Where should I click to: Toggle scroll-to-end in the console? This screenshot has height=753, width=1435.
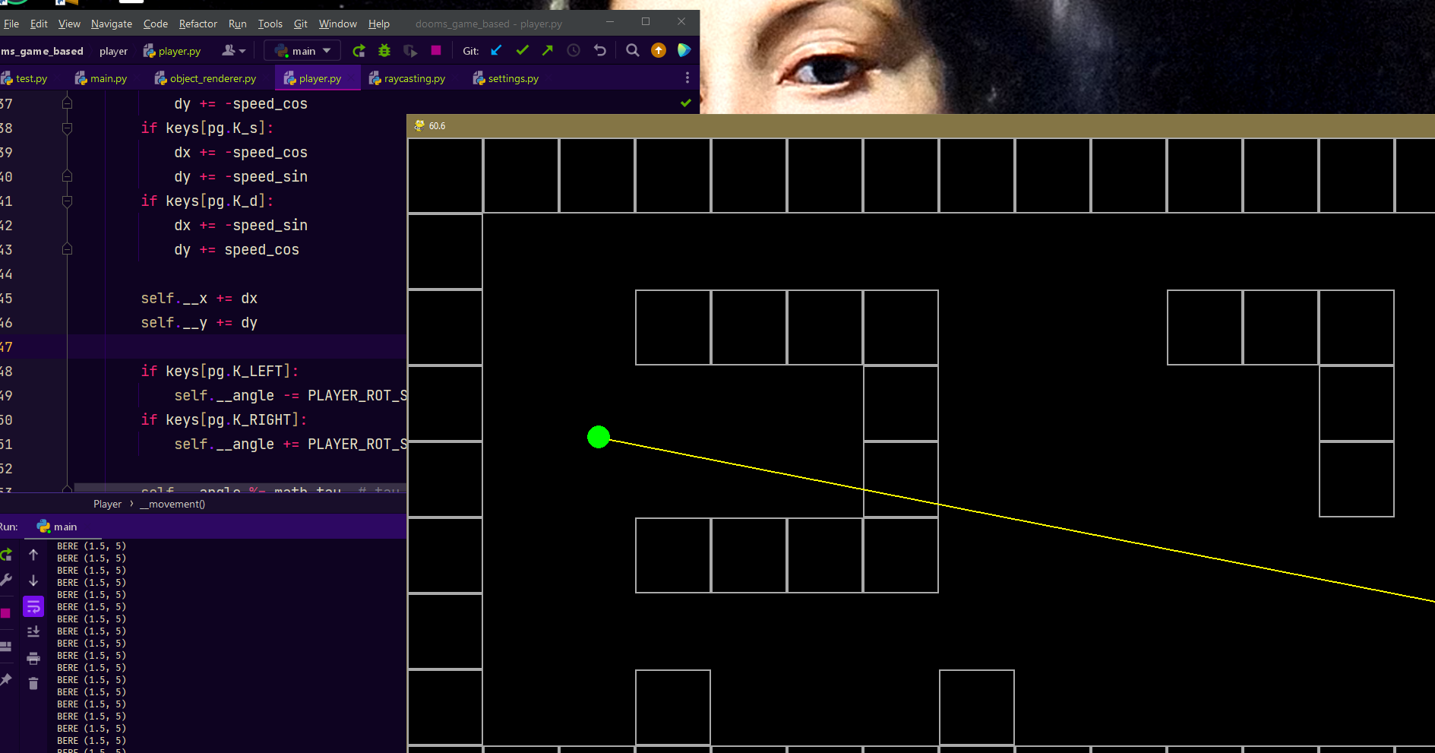coord(33,631)
